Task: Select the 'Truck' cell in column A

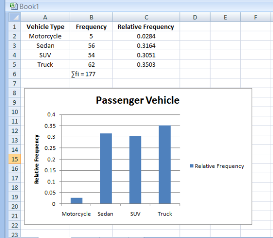Action: click(45, 65)
